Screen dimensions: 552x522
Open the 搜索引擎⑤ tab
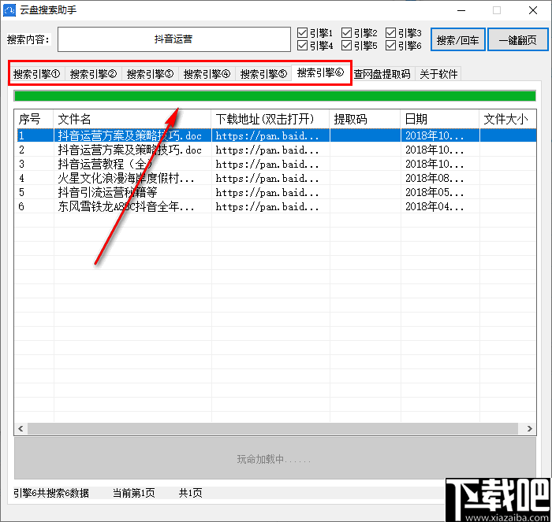(263, 74)
